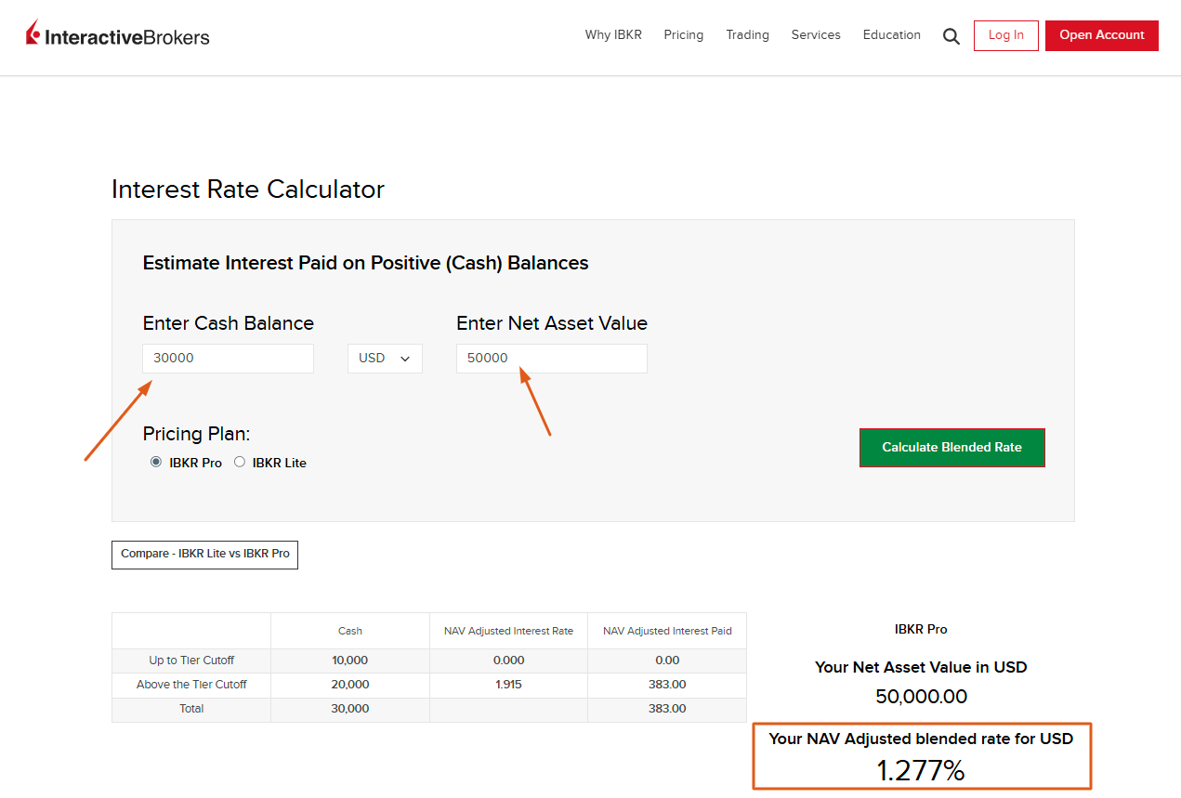Click the IBKR Pro results heading
Screen dimensions: 1181x798
click(921, 630)
